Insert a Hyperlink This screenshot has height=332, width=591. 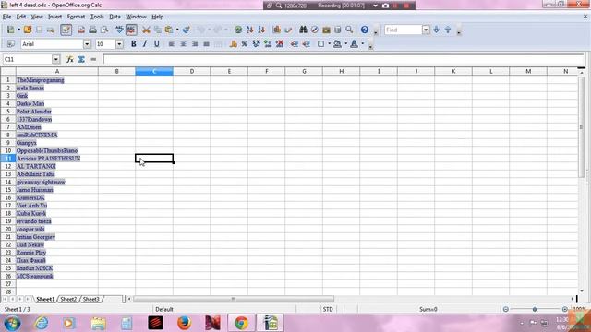(x=238, y=30)
